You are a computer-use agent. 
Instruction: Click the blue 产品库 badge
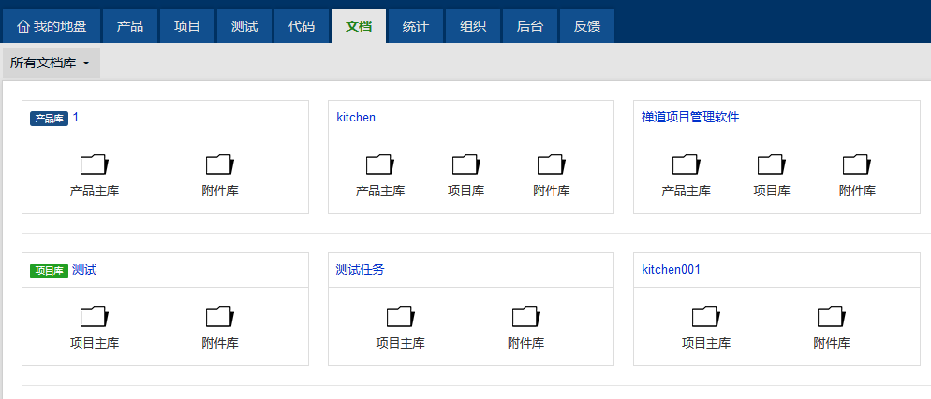tap(50, 119)
